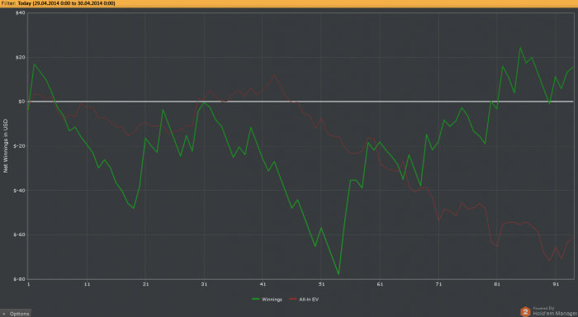Click the $-40 y-axis label

click(x=20, y=191)
